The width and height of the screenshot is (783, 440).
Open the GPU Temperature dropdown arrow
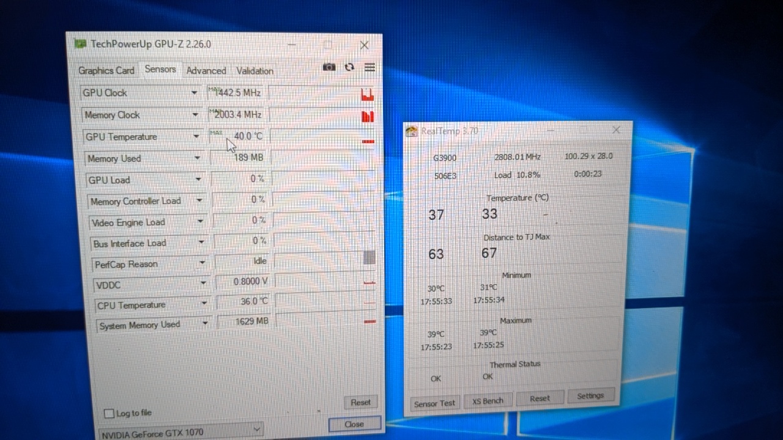(x=196, y=137)
